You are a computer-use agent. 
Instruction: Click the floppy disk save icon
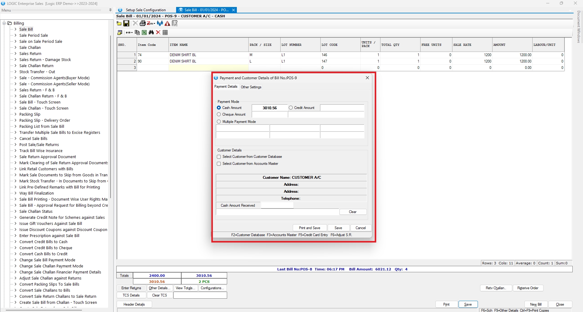[x=126, y=23]
